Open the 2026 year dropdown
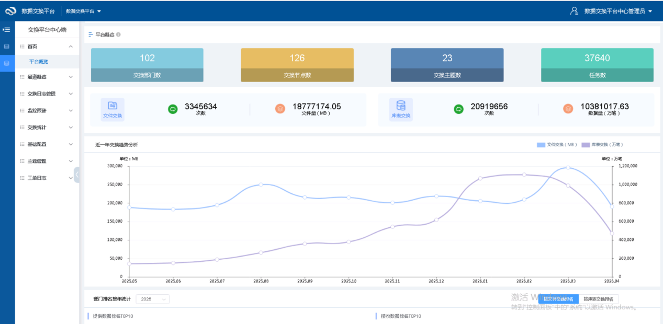663x324 pixels. click(x=152, y=299)
